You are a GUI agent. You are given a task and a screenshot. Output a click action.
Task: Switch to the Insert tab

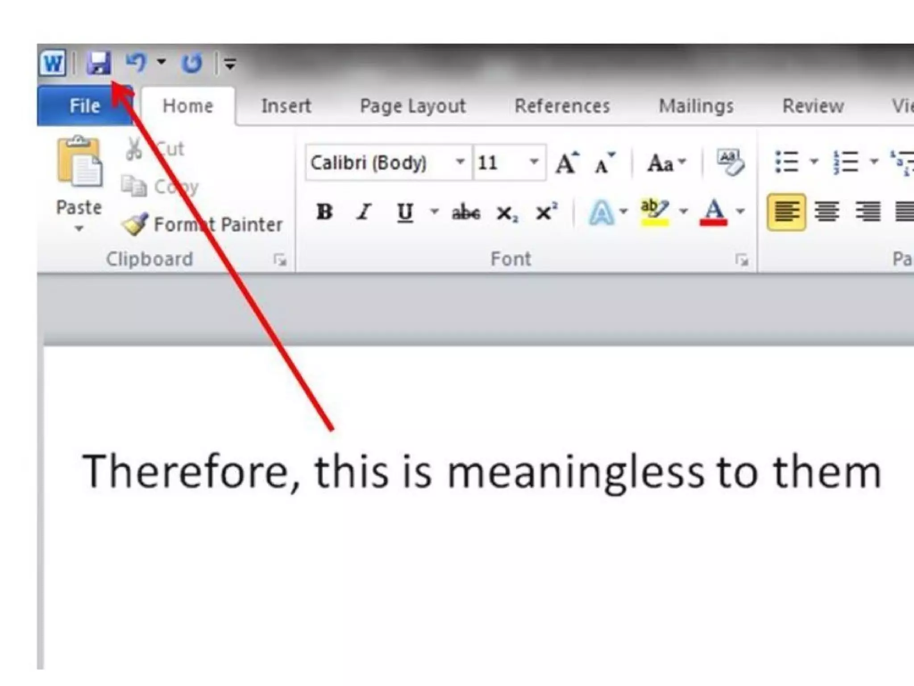point(286,106)
